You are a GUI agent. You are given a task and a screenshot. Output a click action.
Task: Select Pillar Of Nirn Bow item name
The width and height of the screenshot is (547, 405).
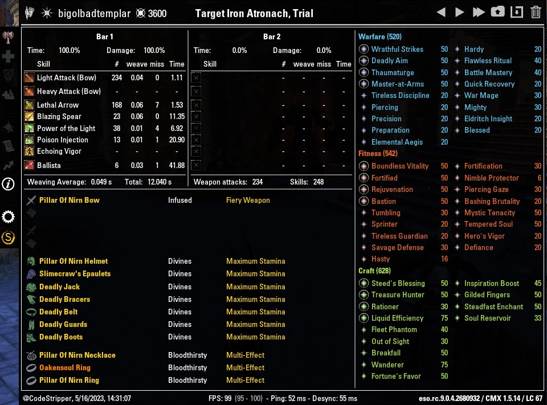tap(70, 201)
